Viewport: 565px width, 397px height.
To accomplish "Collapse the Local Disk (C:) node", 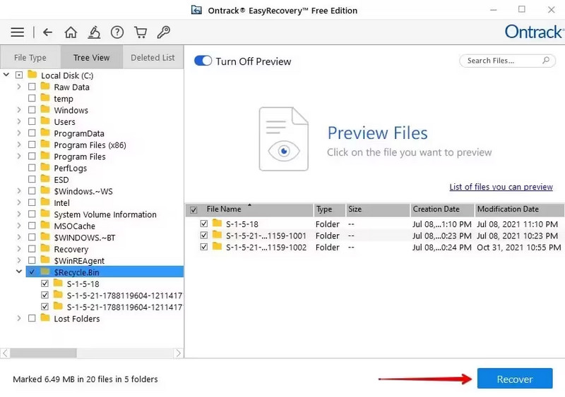I will coord(6,75).
